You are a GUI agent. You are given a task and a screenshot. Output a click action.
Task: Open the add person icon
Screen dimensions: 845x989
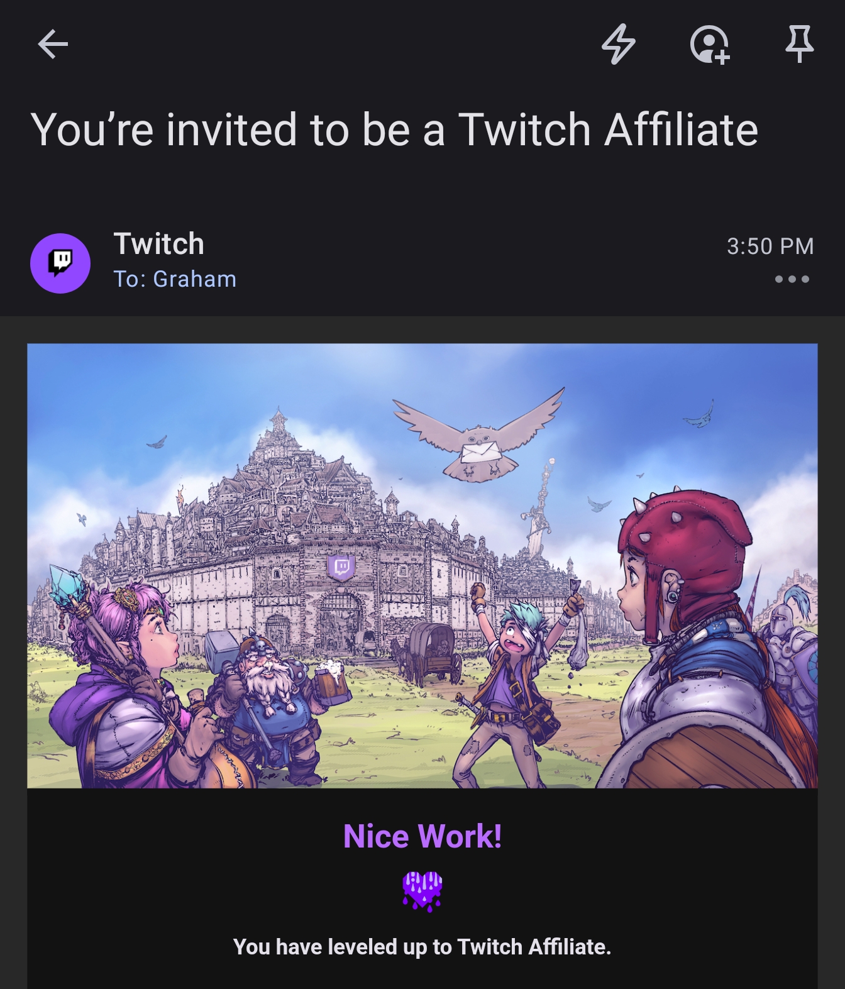point(710,45)
